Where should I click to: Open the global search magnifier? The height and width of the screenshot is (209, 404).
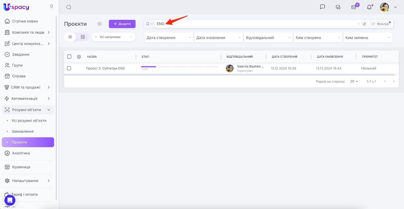tap(69, 7)
